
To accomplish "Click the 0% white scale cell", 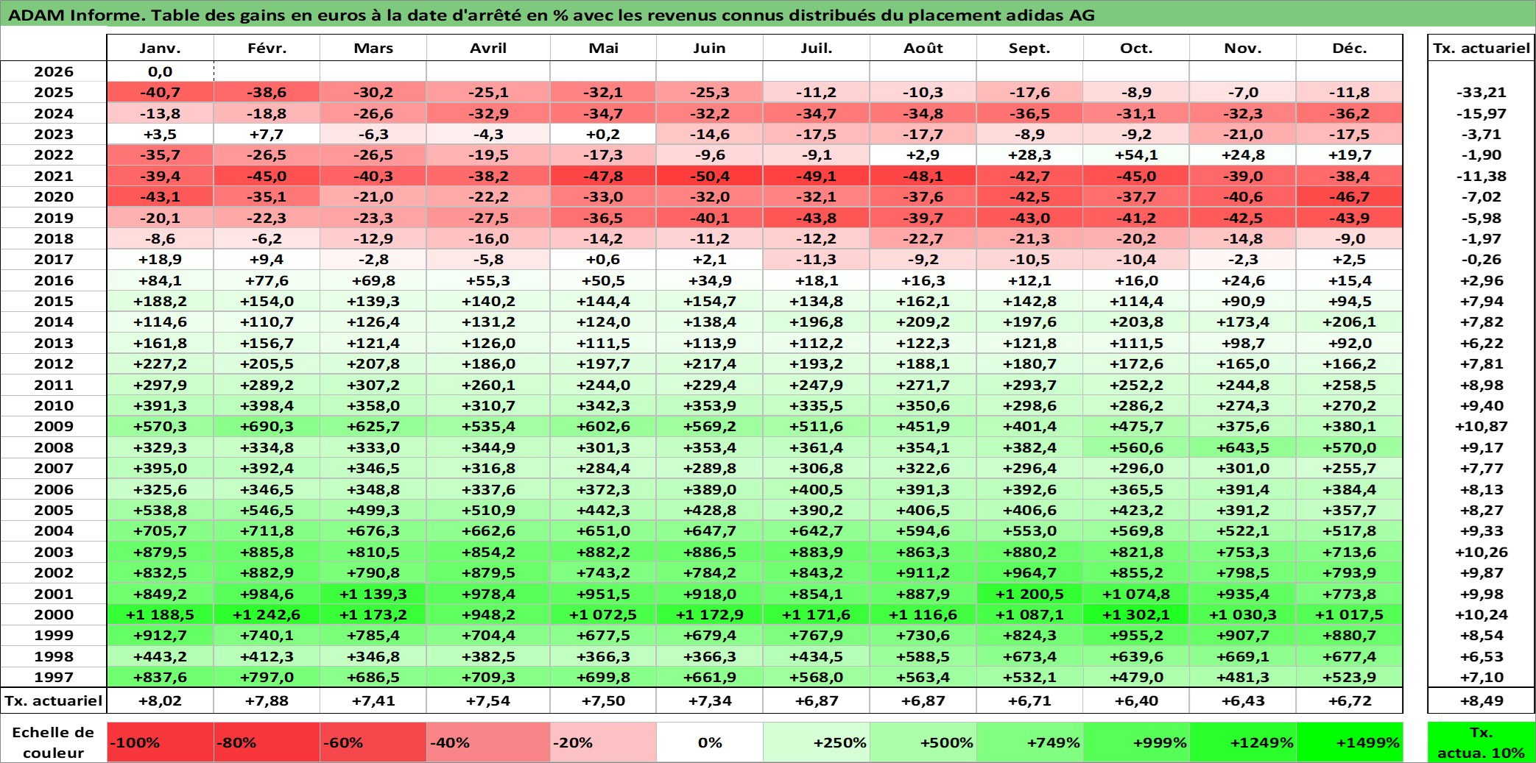I will point(710,742).
